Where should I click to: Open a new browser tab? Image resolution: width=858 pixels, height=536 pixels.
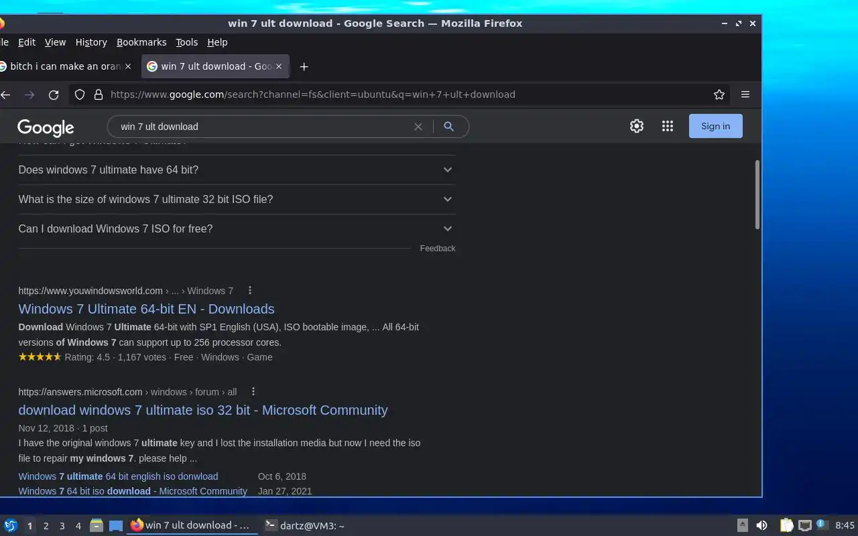click(x=304, y=66)
